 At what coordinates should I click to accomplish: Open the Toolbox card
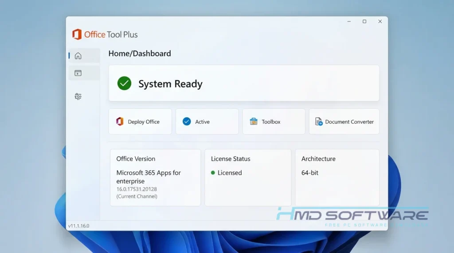coord(274,121)
